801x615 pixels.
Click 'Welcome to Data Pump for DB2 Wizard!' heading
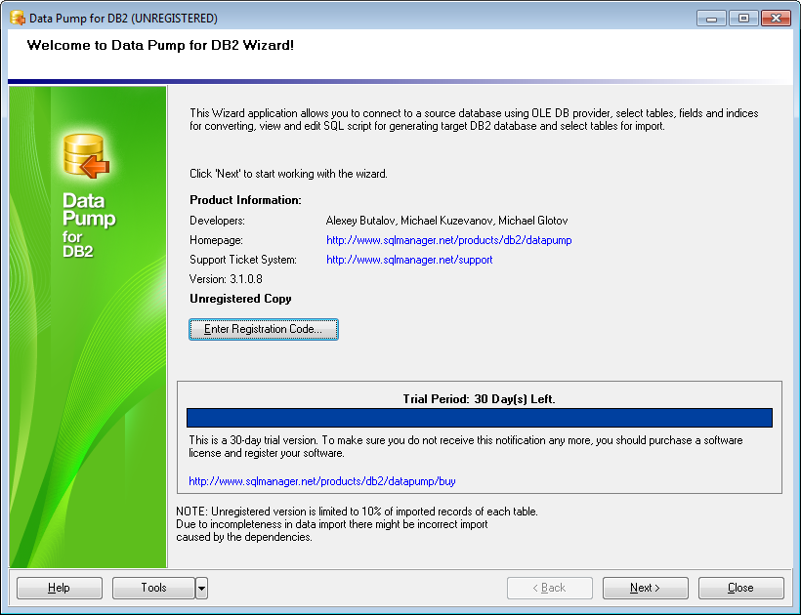160,45
